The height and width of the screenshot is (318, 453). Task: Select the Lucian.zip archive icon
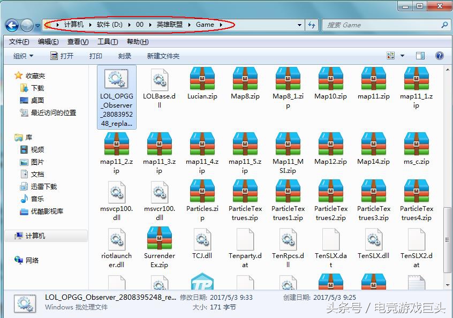pyautogui.click(x=202, y=79)
